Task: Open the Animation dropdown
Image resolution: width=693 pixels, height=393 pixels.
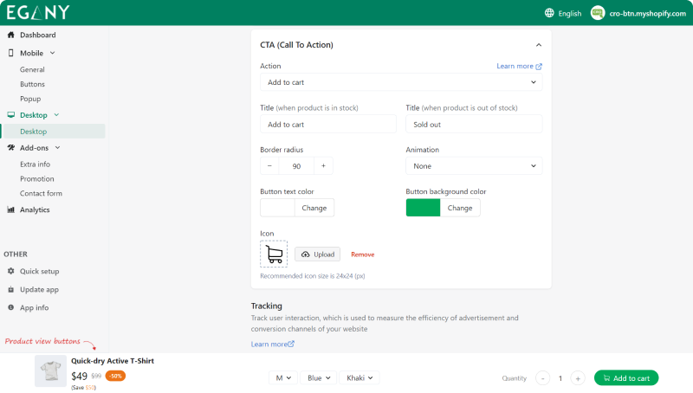Action: (474, 165)
